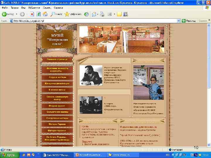The width and height of the screenshot is (211, 158).
Task: Open the History globe-clock icon
Action: tap(86, 14)
